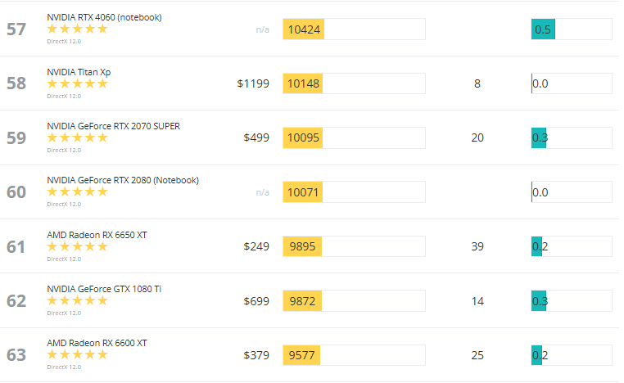Click rank number 60
624x383 pixels.
pyautogui.click(x=16, y=192)
